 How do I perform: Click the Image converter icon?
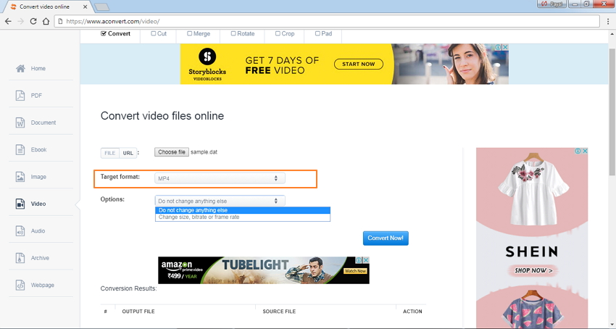pos(20,177)
